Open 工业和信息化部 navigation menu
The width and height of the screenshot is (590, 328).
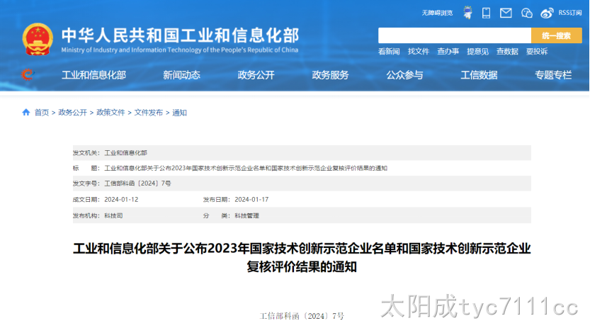[93, 75]
